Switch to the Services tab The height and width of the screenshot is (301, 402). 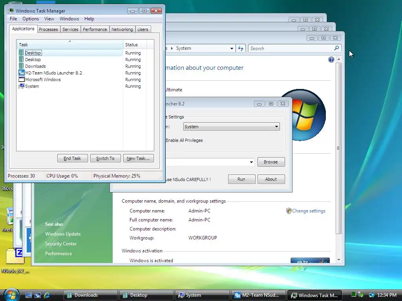70,29
